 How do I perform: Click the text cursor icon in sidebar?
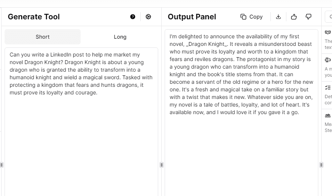coord(328,60)
